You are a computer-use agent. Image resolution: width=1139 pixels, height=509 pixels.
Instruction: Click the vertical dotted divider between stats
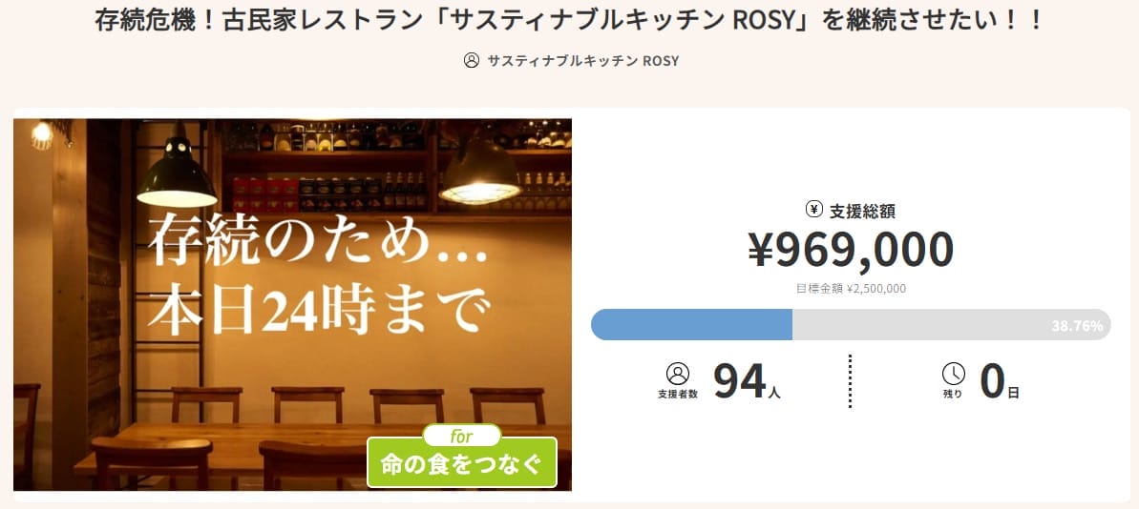[x=850, y=380]
